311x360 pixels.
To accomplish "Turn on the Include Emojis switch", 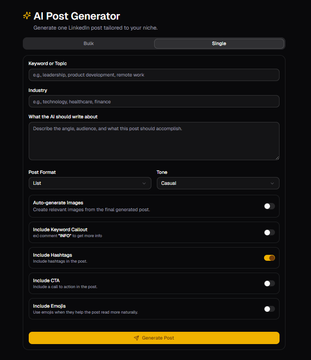I will click(269, 309).
